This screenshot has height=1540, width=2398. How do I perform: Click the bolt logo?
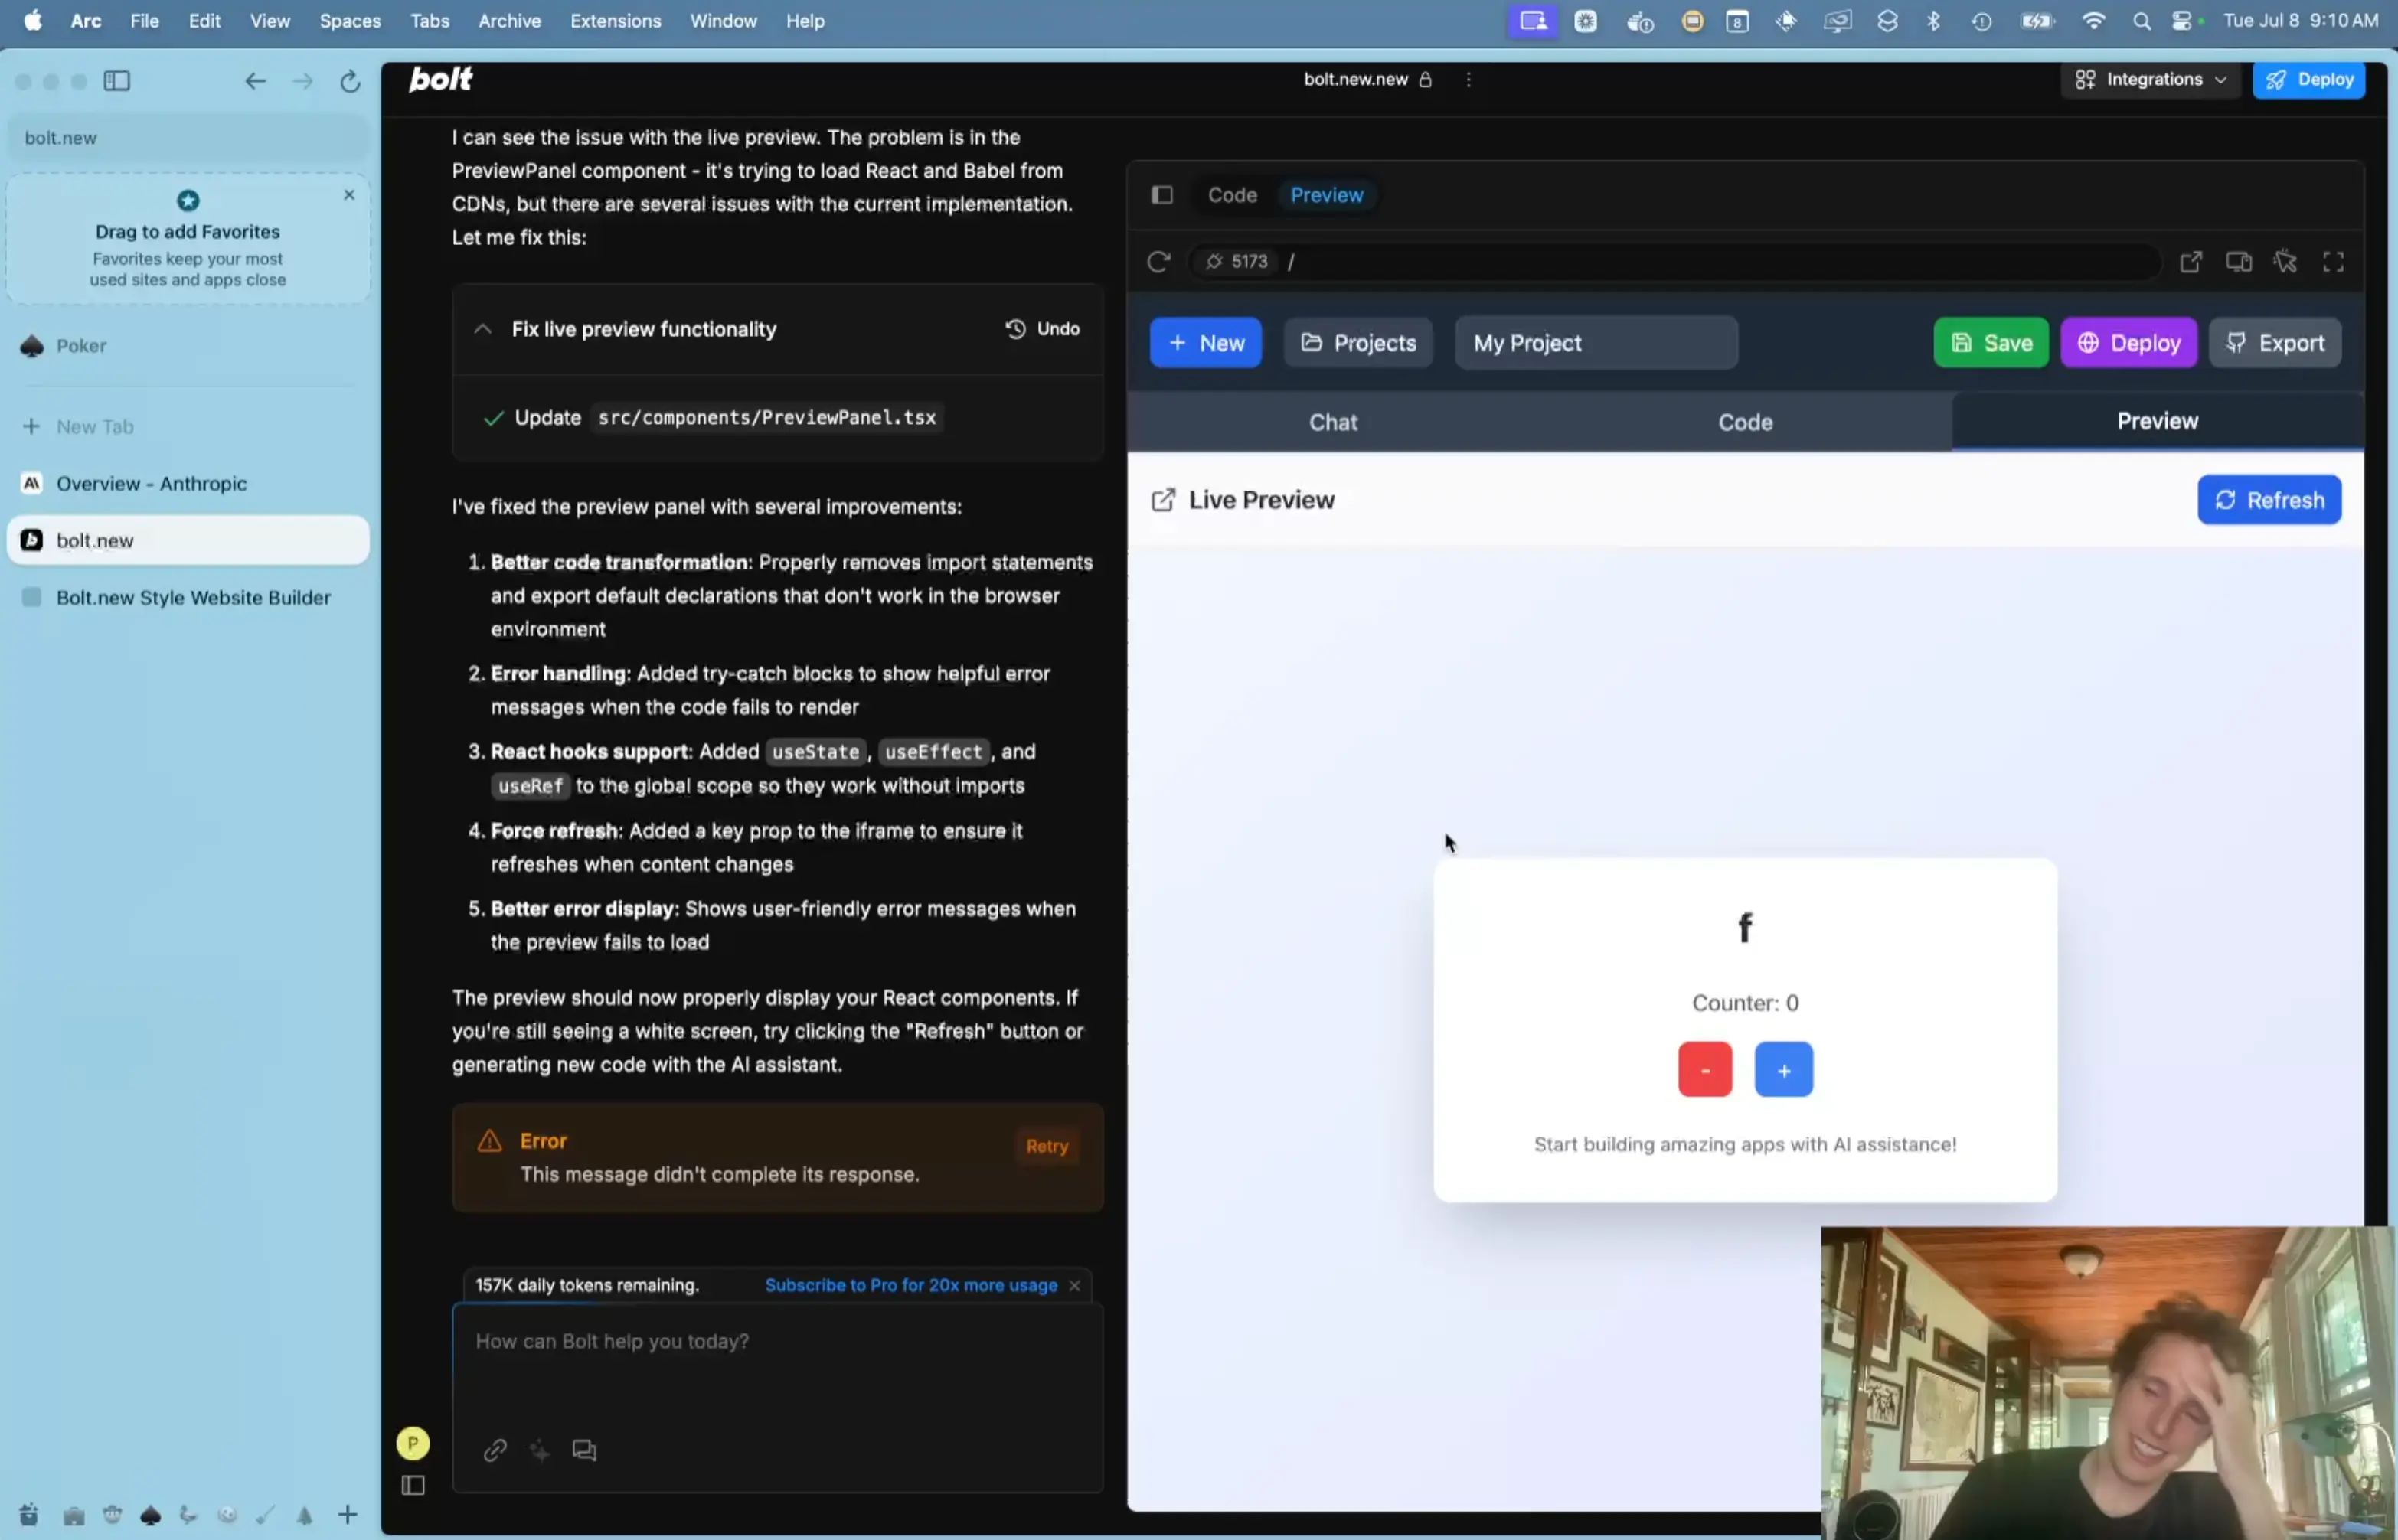pos(441,79)
